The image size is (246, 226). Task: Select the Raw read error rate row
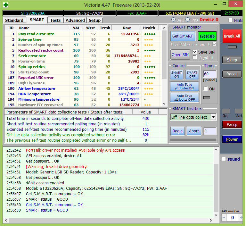pos(83,34)
